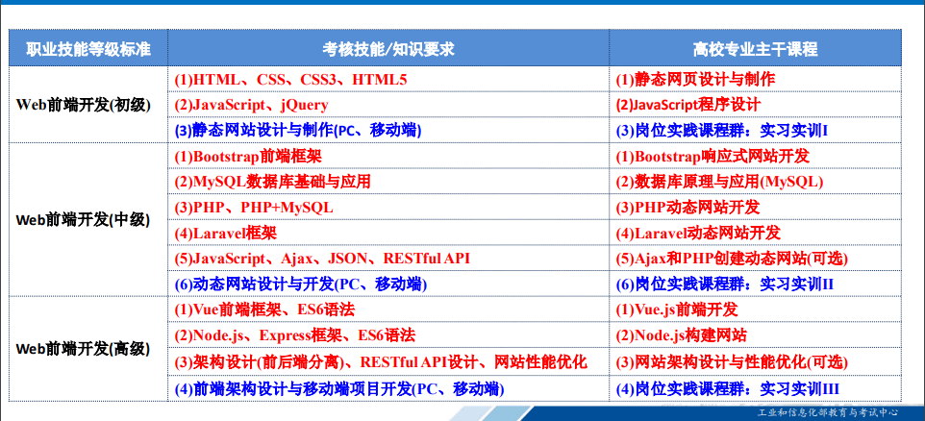Click the cell (3)PHP动态网站开发

(x=755, y=207)
